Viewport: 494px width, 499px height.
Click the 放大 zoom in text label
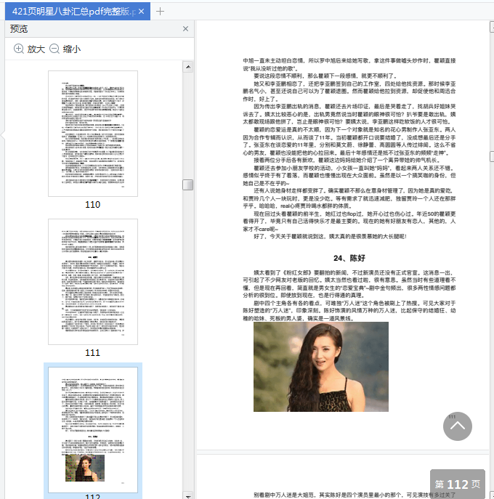(x=36, y=49)
